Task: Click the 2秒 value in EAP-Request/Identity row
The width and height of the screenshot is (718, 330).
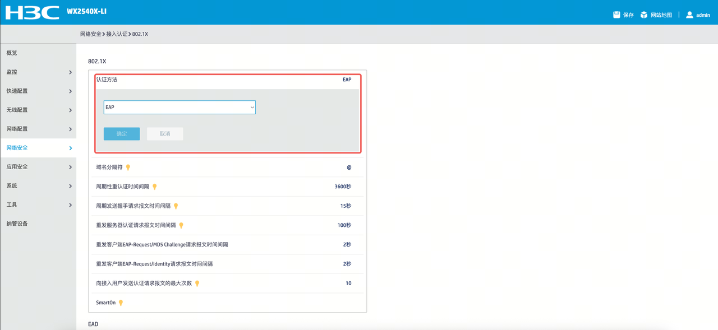Action: 347,264
